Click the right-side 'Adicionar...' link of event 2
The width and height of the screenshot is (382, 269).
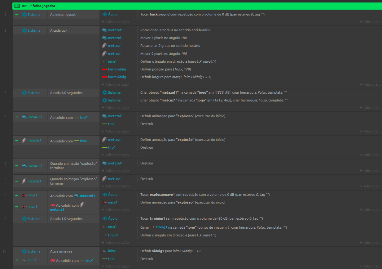pos(370,84)
